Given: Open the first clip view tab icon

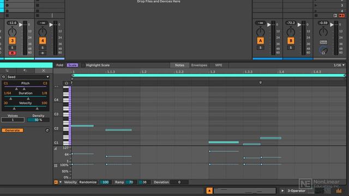Looking at the screenshot, I should (x=7, y=71).
